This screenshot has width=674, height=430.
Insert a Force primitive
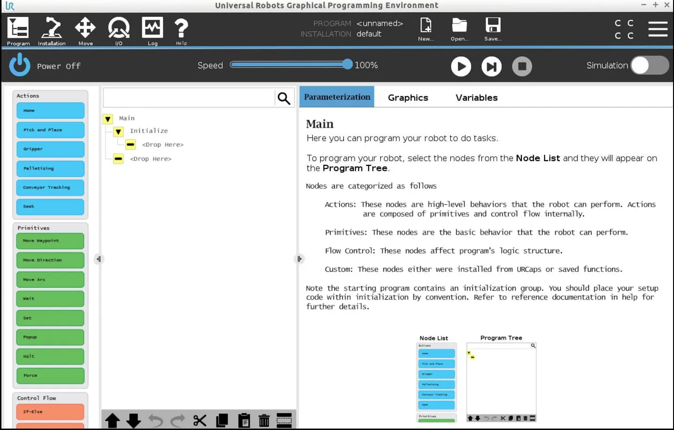50,376
